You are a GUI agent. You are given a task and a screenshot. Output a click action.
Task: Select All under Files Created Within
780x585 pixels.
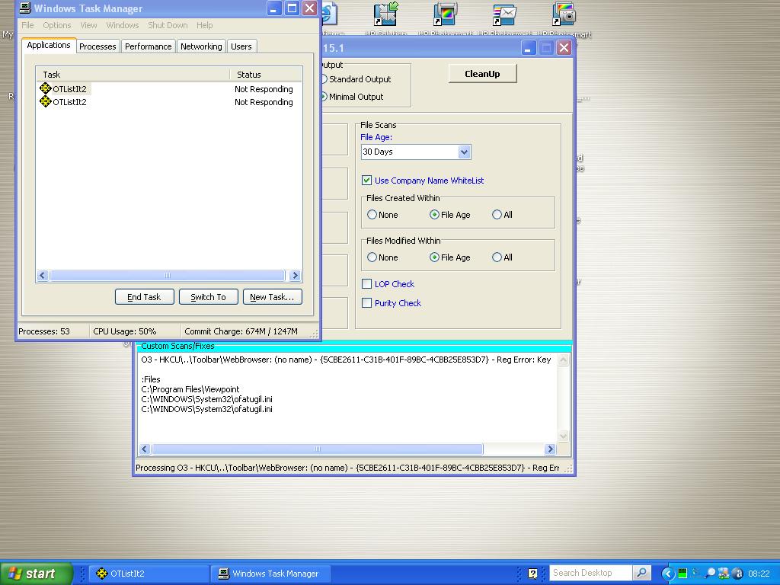[497, 214]
